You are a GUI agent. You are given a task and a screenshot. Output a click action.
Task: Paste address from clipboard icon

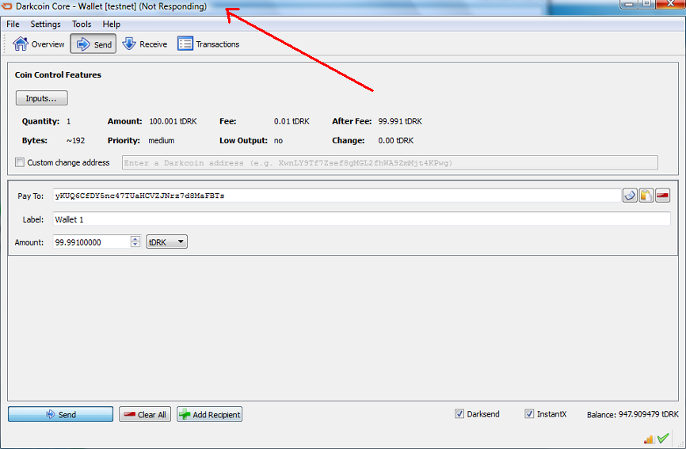click(x=646, y=196)
